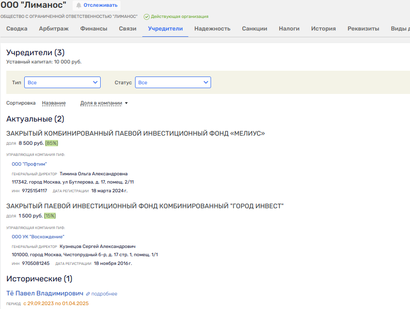Click the Отслеживать button
Image resolution: width=410 pixels, height=309 pixels.
(96, 5)
